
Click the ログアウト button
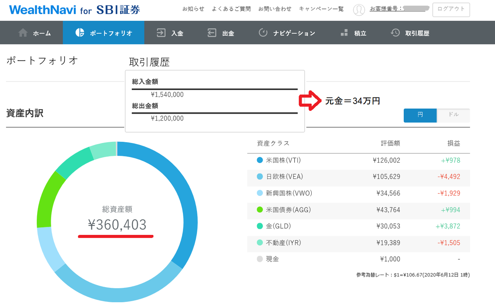tap(451, 10)
